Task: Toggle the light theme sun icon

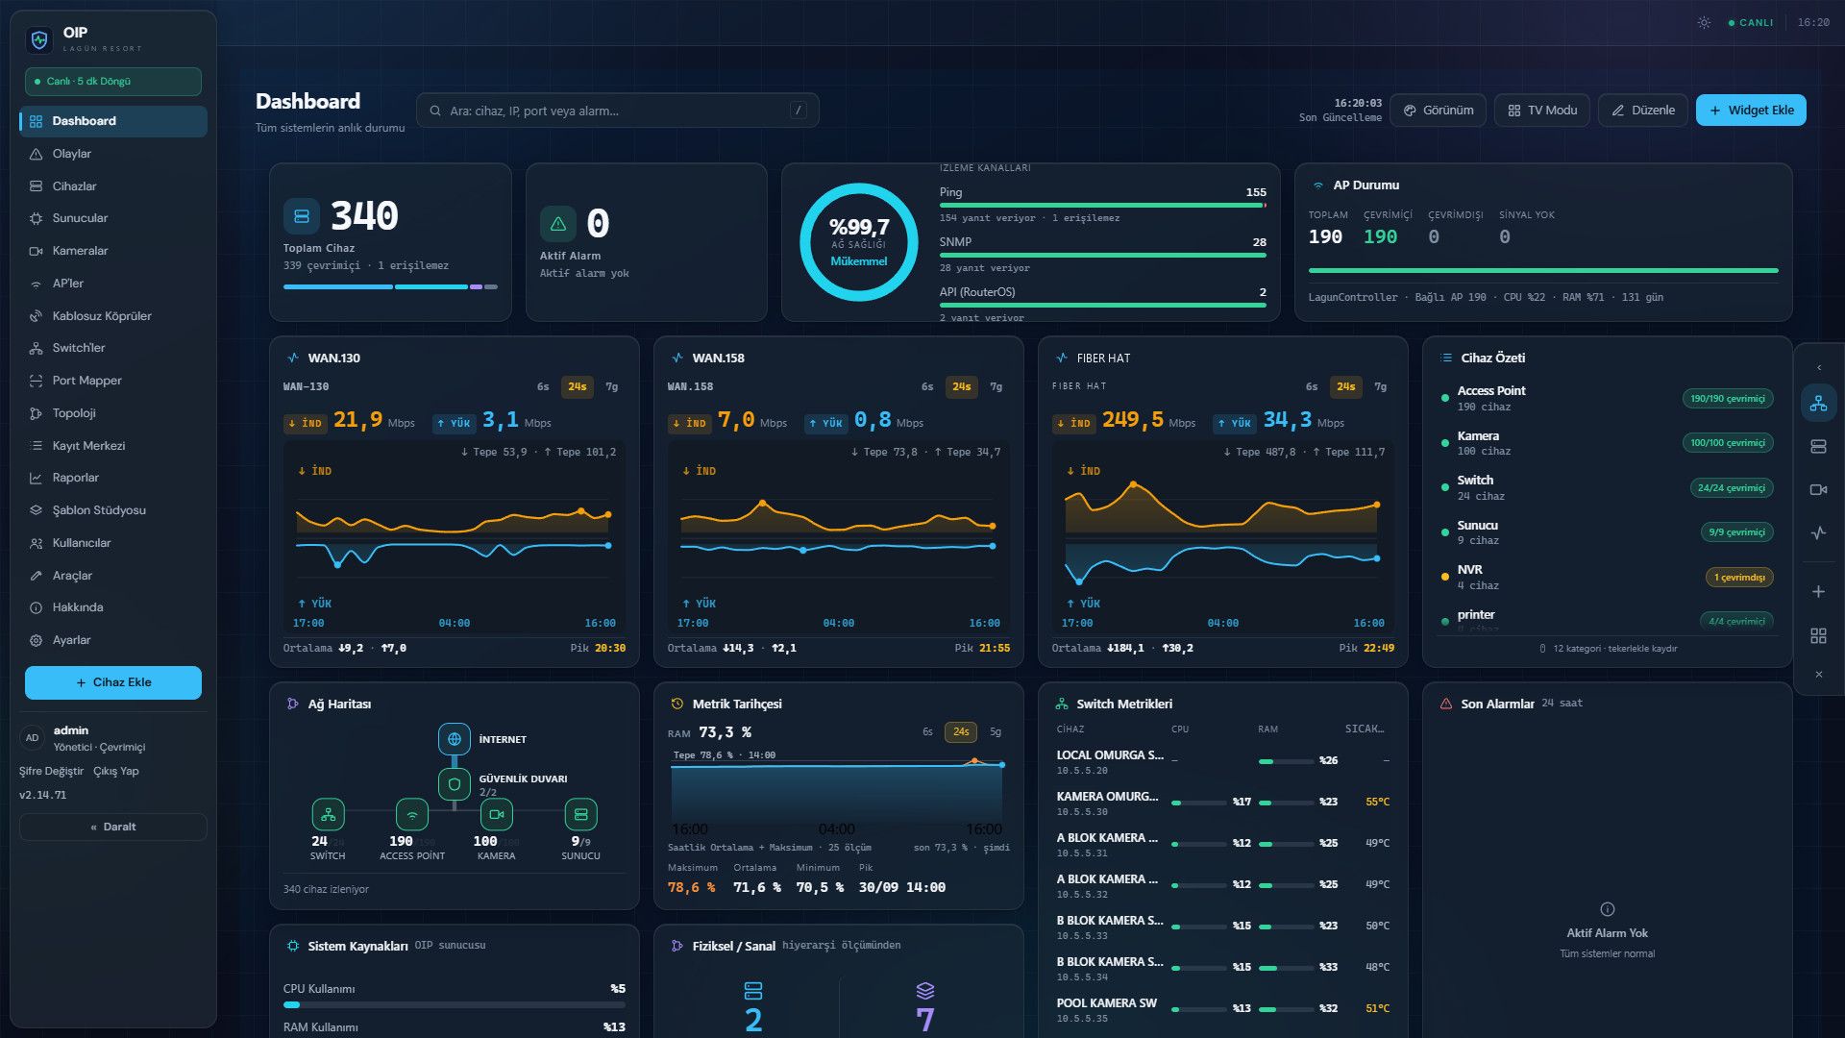Action: (1704, 22)
